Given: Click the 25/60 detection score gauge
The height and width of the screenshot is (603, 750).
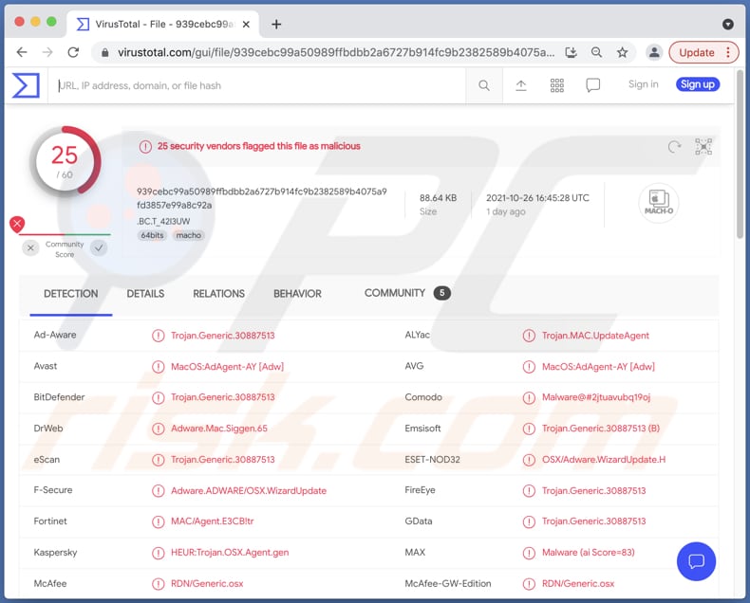Looking at the screenshot, I should click(65, 161).
